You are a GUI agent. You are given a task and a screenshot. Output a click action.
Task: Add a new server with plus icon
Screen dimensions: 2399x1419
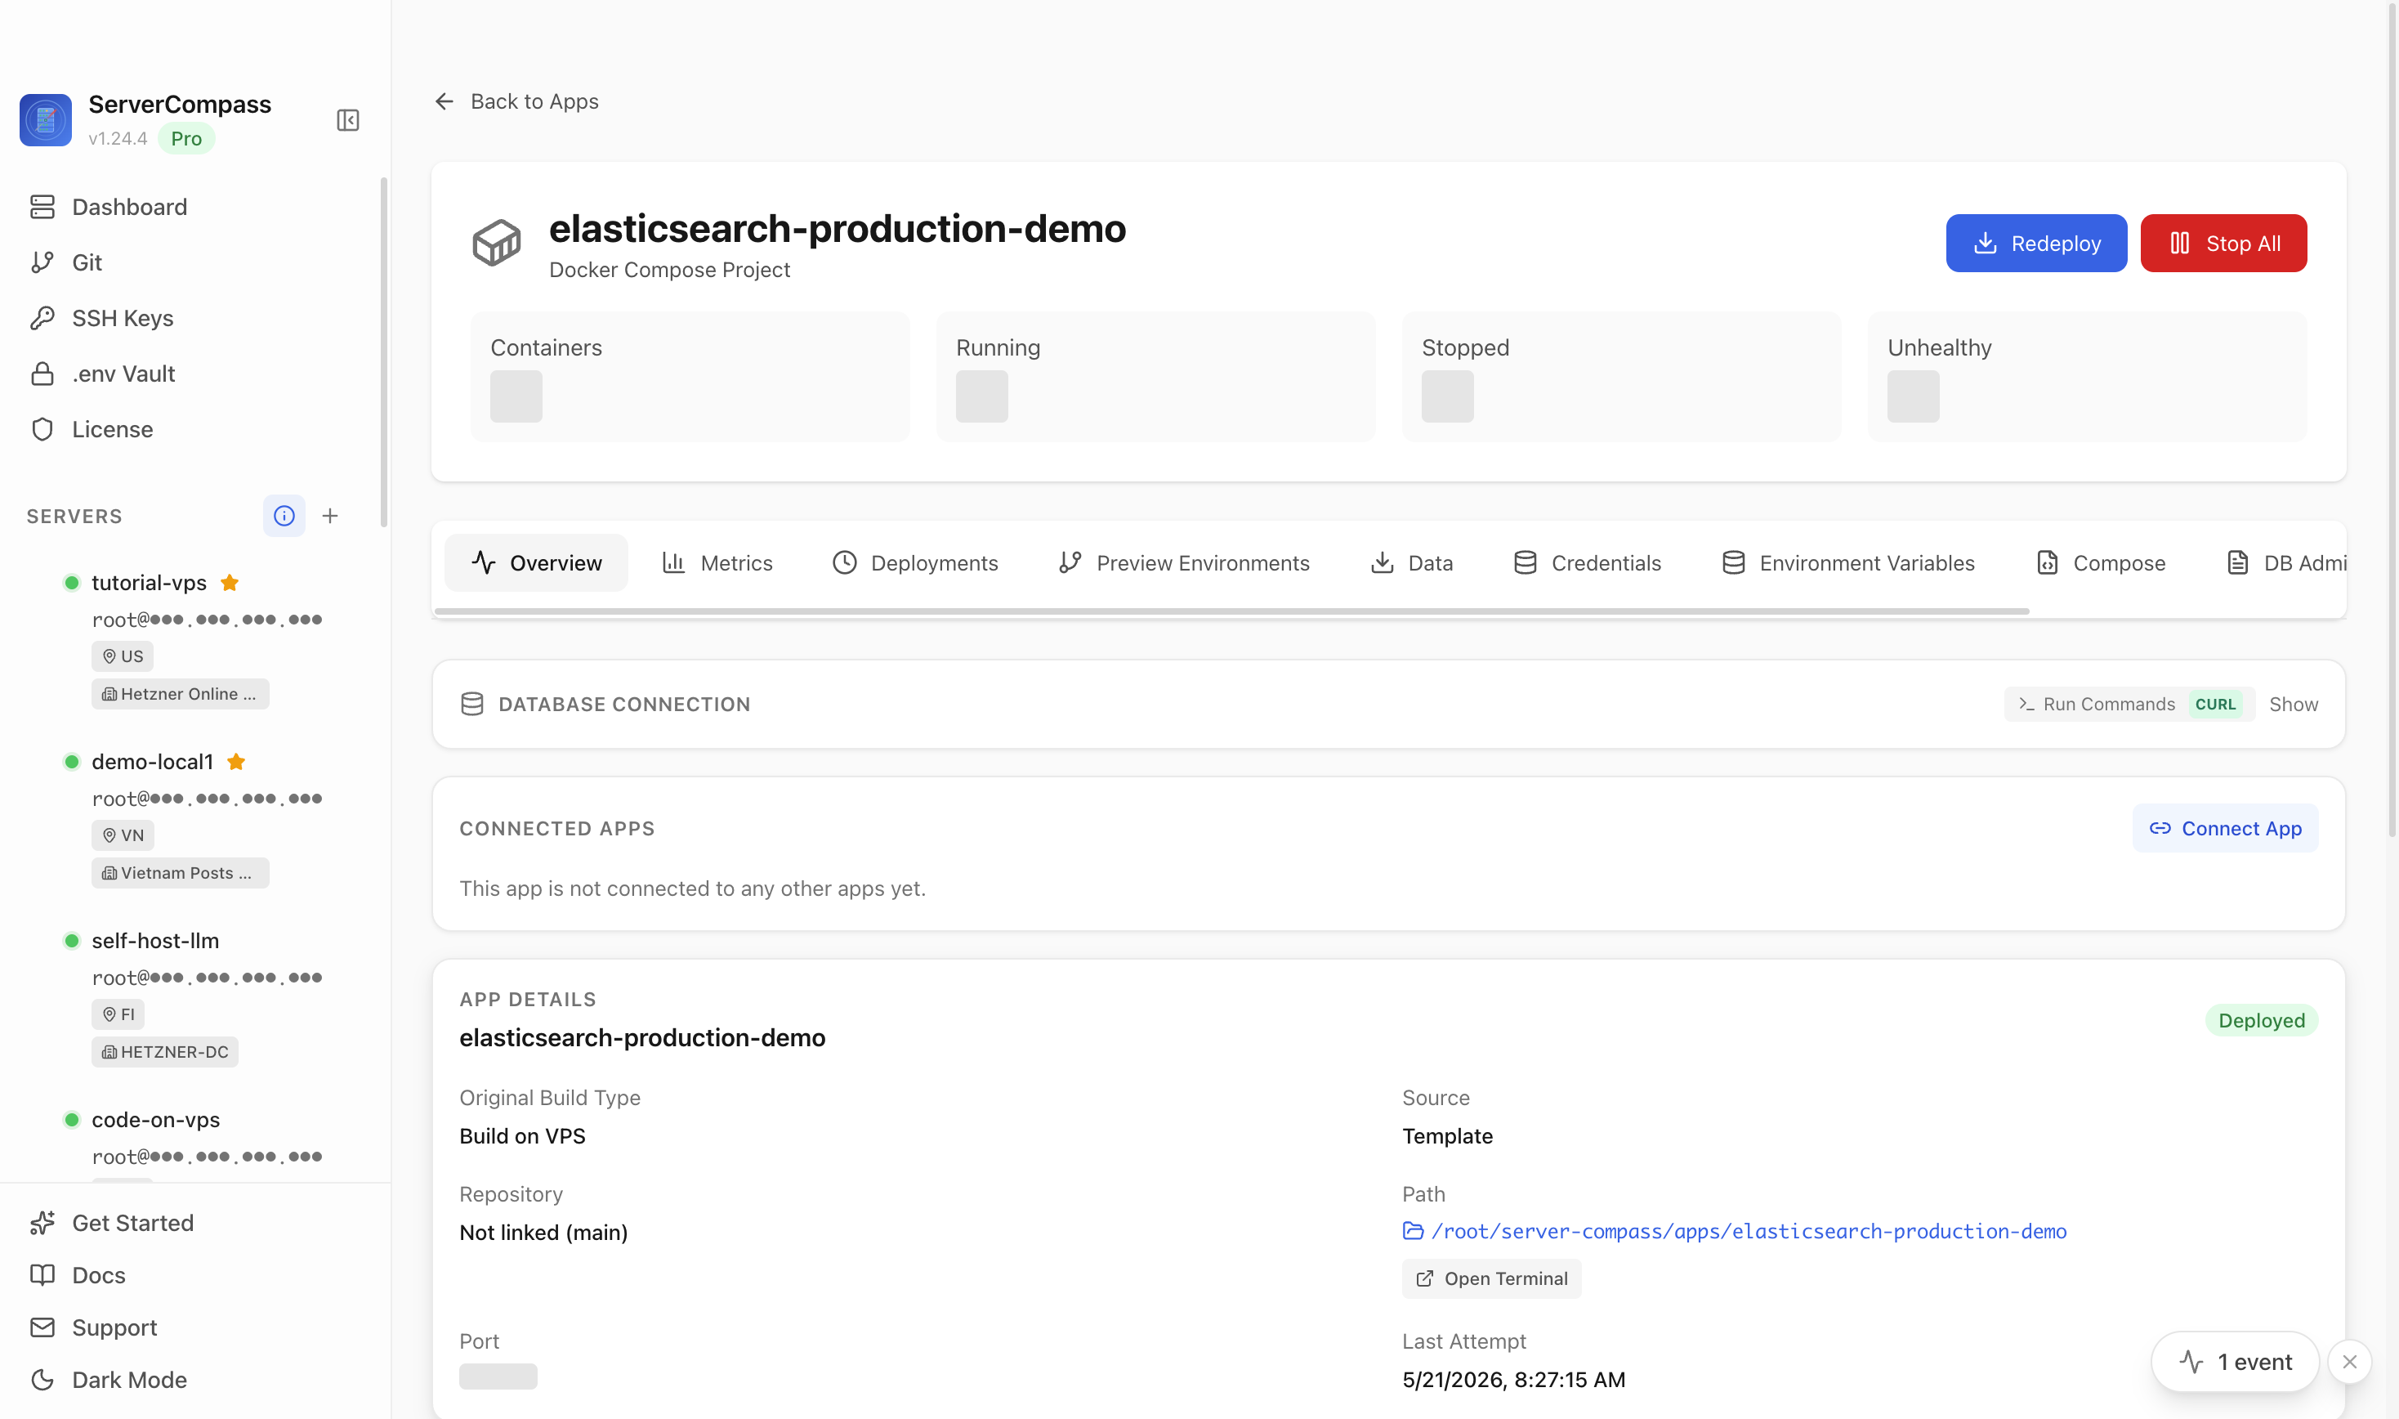click(x=330, y=516)
